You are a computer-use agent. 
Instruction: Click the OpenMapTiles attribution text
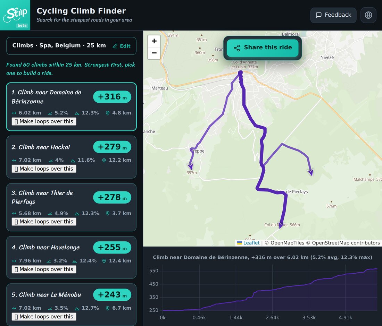[284, 243]
